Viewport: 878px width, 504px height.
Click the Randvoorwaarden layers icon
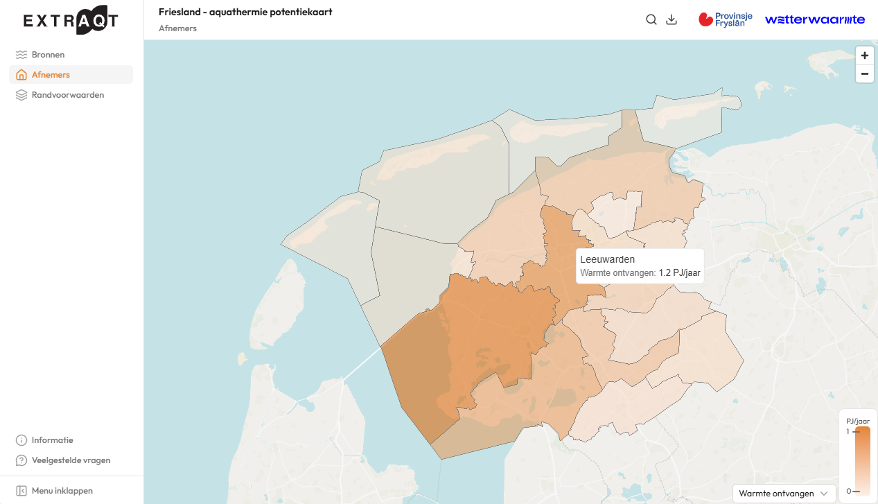tap(21, 95)
